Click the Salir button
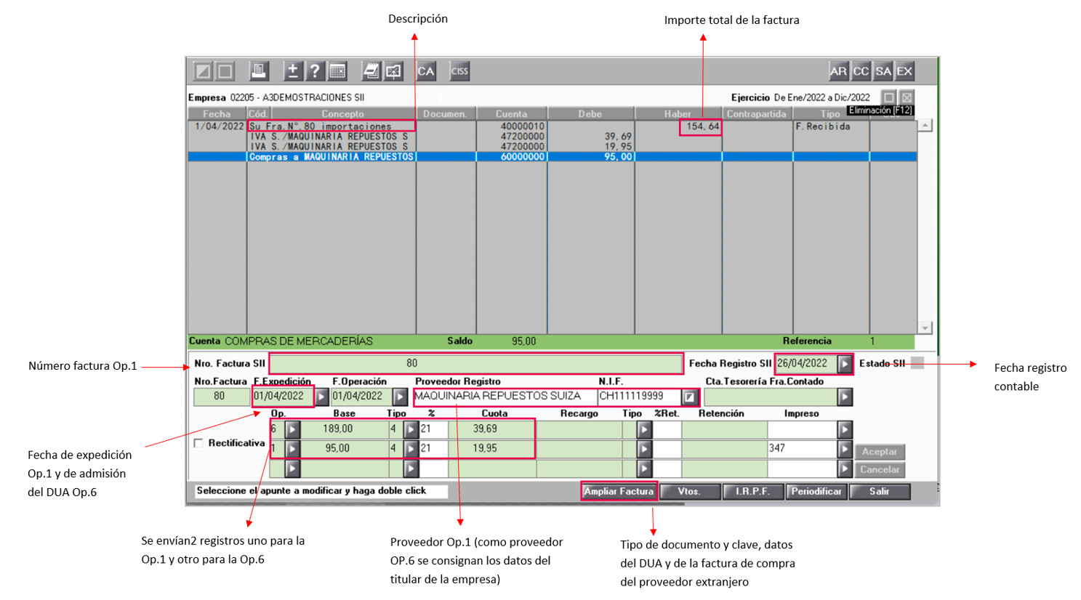The width and height of the screenshot is (1081, 600). [880, 492]
